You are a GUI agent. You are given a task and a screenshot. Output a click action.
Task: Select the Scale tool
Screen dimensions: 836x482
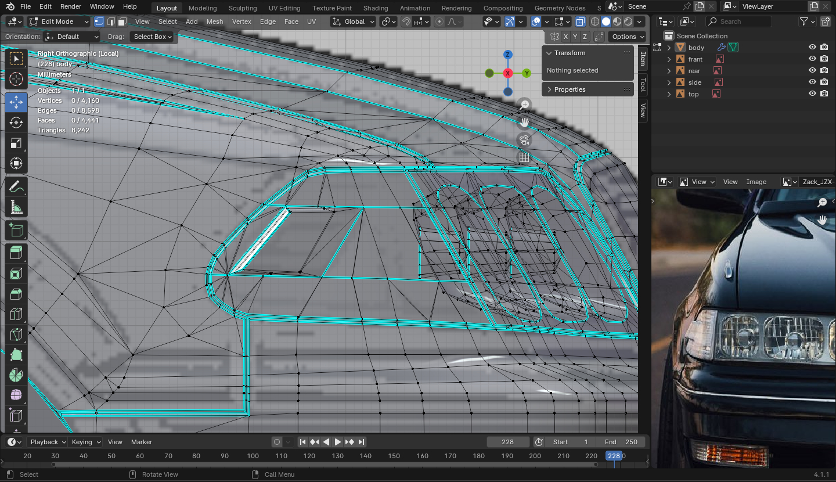pyautogui.click(x=16, y=143)
